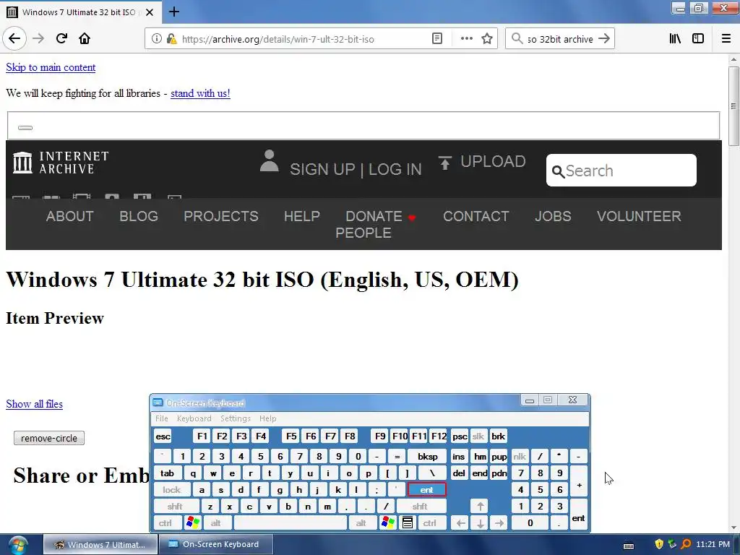Toggle the lock (caps lock) key on keyboard
740x555 pixels.
pos(172,490)
